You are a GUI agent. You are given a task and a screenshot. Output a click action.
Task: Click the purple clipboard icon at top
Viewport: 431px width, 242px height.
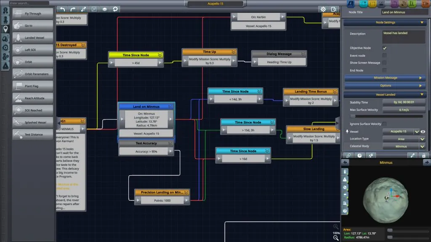(394, 3)
